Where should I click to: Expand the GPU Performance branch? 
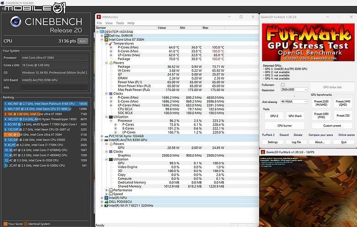click(106, 190)
